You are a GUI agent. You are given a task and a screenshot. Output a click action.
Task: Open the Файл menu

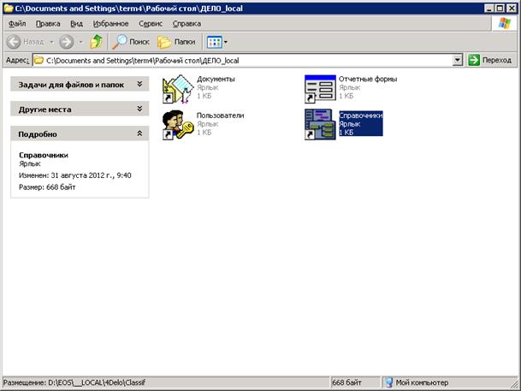(17, 24)
